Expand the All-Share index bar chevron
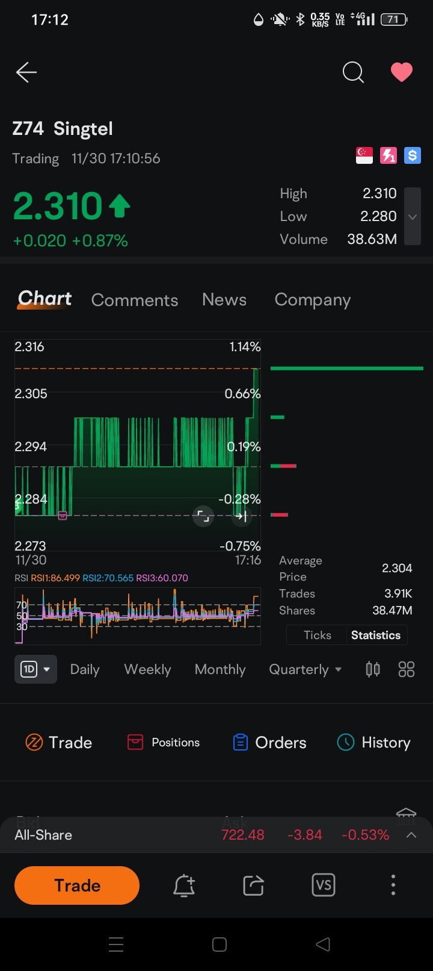Image resolution: width=433 pixels, height=971 pixels. (411, 835)
